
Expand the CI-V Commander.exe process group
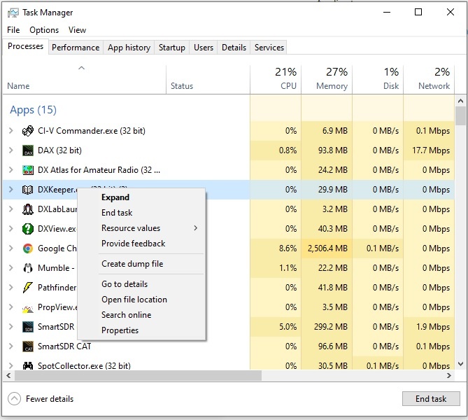coord(11,130)
